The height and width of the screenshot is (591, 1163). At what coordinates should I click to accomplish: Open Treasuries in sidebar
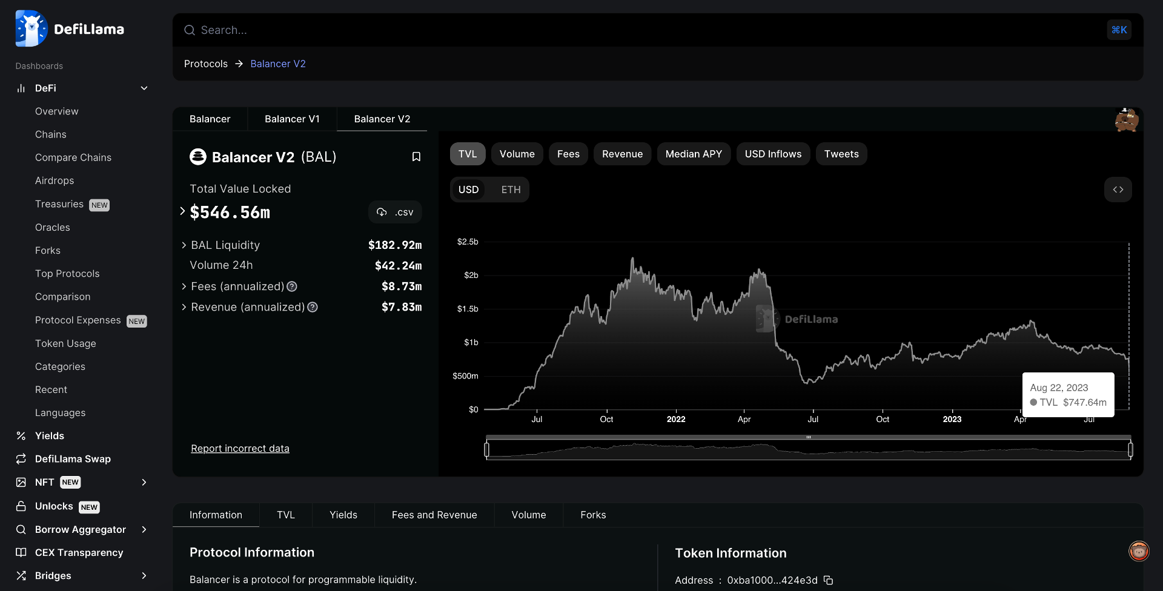point(59,204)
